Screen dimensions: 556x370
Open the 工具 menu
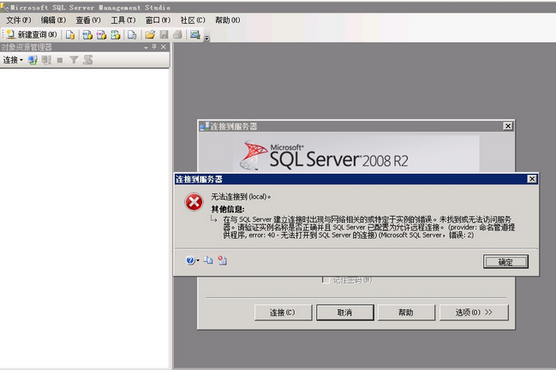[x=123, y=21]
